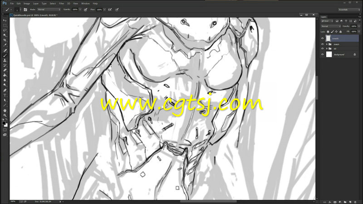Open the File menu
This screenshot has height=204, width=363.
click(12, 4)
